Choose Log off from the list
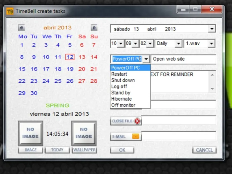The image size is (232, 174). [130, 86]
